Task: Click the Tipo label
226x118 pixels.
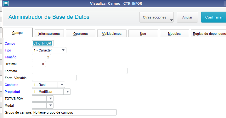Action: pos(8,50)
